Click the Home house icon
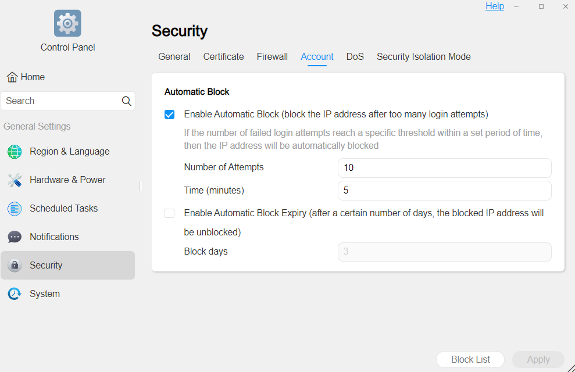The width and height of the screenshot is (575, 372). [12, 77]
